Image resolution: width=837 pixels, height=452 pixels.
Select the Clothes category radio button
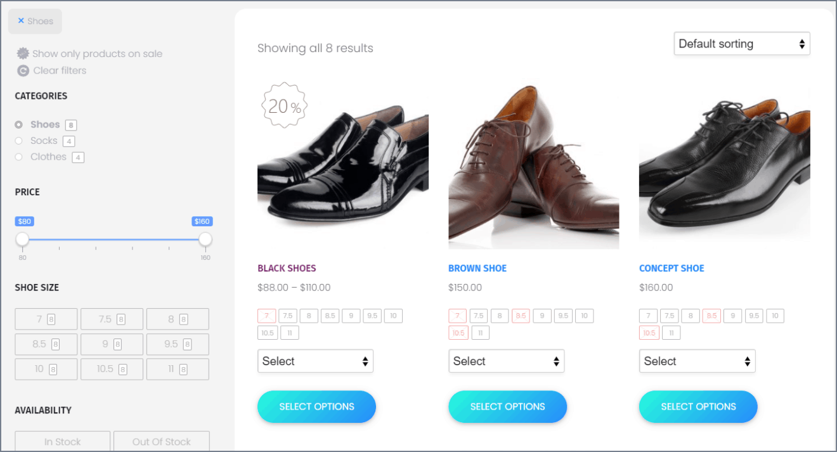(x=18, y=156)
